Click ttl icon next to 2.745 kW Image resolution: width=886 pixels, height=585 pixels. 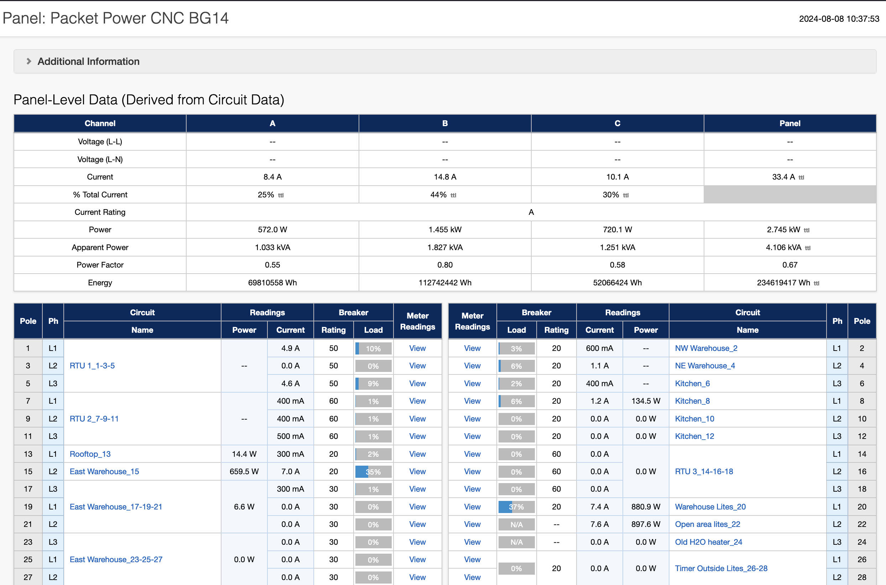(806, 230)
